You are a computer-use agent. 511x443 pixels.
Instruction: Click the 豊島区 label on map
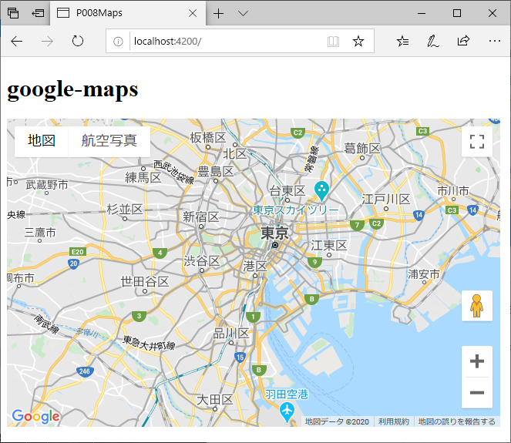coord(216,171)
